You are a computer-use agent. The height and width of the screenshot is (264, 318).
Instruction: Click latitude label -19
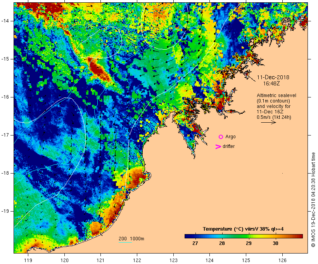coord(5,211)
